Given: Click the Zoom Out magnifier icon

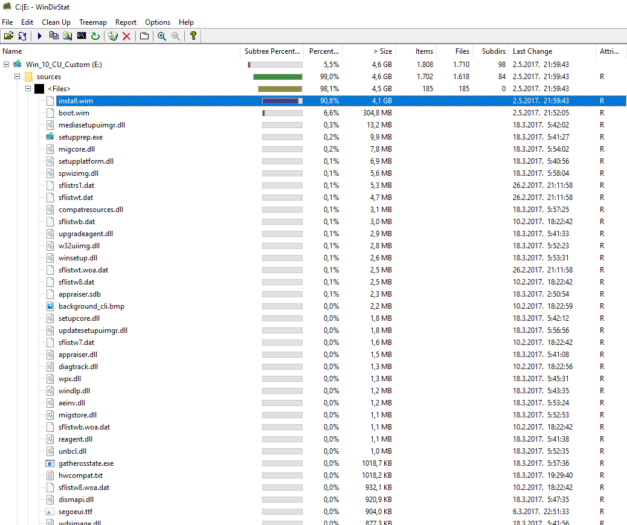Looking at the screenshot, I should pyautogui.click(x=176, y=36).
